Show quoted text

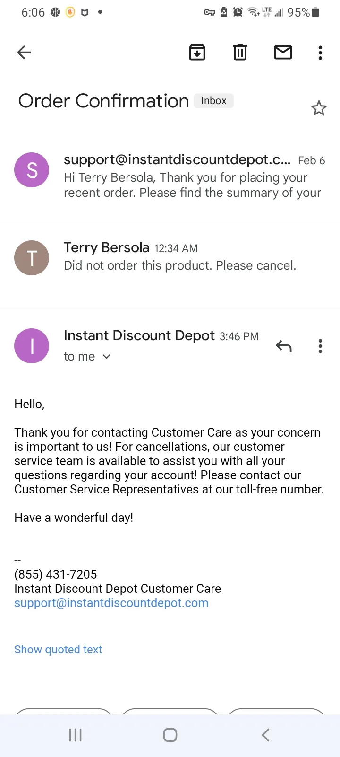click(x=58, y=650)
